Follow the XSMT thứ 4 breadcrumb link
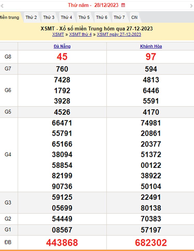194x251 pixels. tap(80, 34)
